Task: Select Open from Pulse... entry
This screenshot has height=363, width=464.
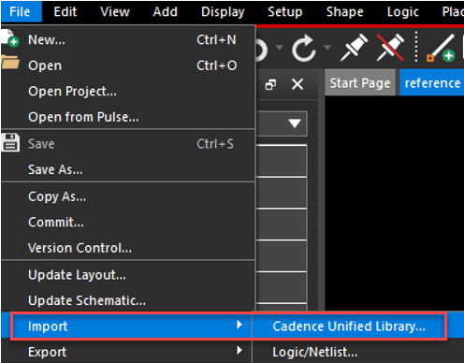Action: click(x=128, y=117)
